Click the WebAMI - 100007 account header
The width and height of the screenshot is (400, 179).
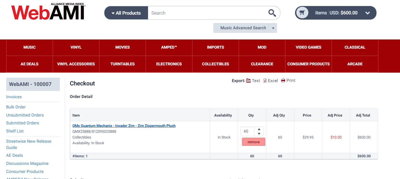click(33, 84)
